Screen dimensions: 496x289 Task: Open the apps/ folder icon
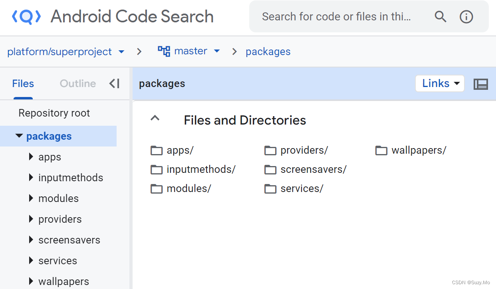[x=157, y=150]
